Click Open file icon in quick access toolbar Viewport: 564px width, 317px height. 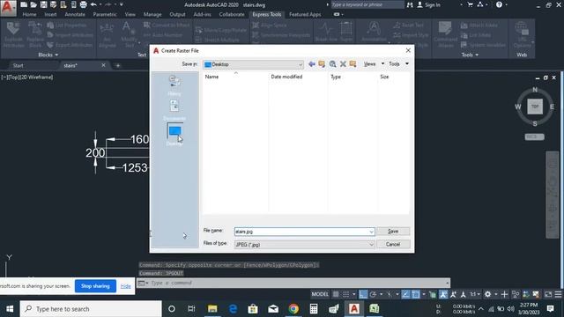pyautogui.click(x=33, y=4)
